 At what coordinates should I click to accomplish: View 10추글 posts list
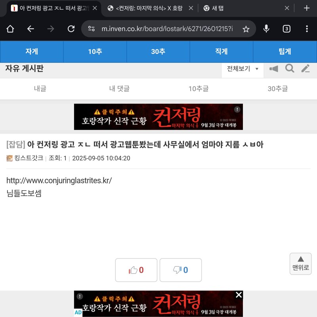coord(199,88)
